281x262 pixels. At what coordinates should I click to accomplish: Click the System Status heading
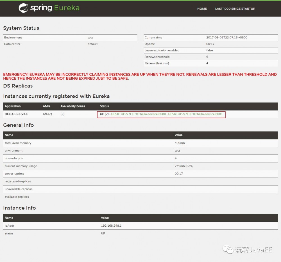pos(21,28)
